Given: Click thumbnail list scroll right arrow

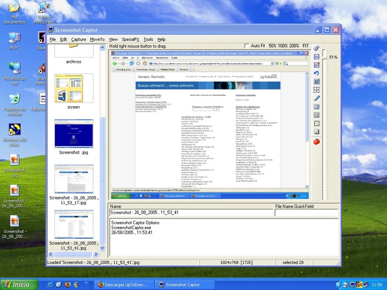Looking at the screenshot, I should pos(96,254).
